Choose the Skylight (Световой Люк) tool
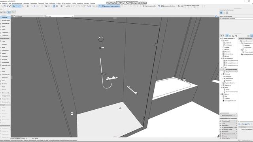The image size is (253, 142). tap(5, 75)
